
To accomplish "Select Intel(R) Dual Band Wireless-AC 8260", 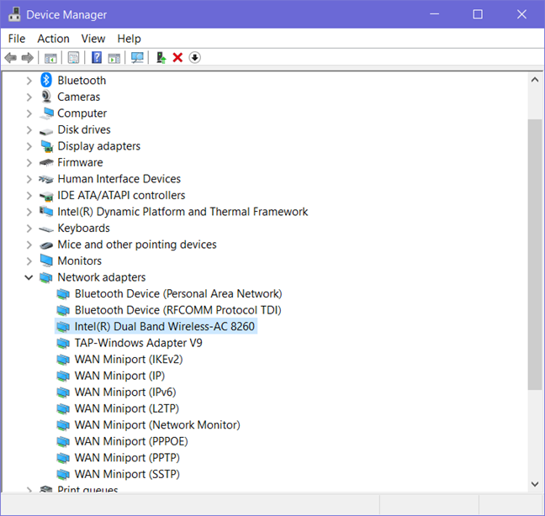I will [165, 326].
